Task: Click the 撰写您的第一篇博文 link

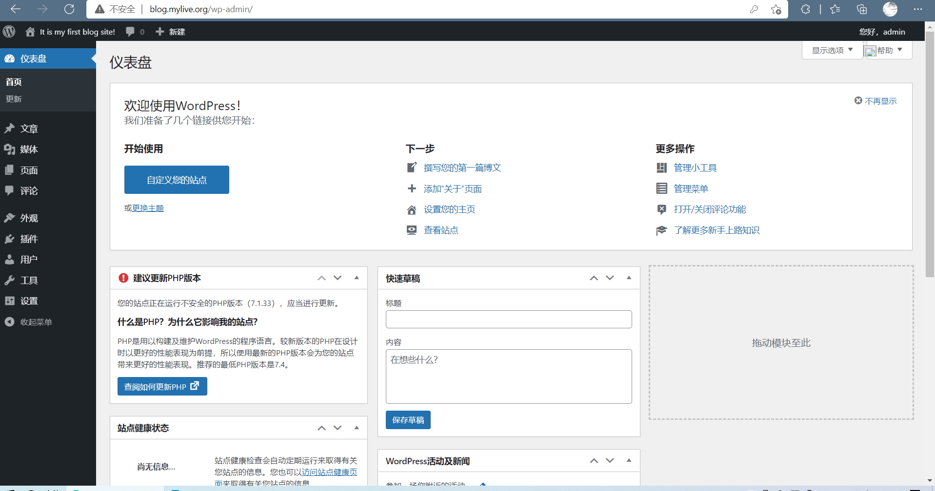Action: tap(462, 168)
